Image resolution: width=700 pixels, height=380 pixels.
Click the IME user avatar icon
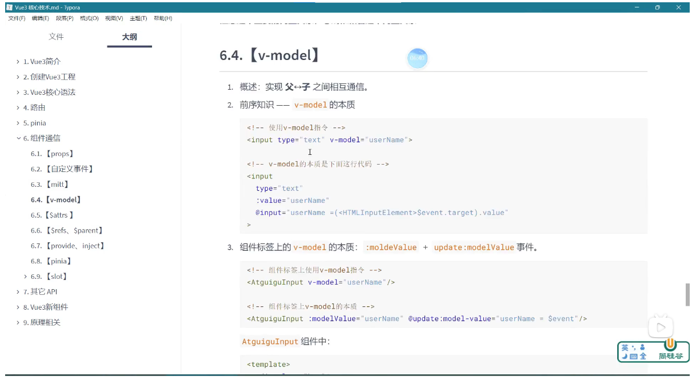(643, 347)
